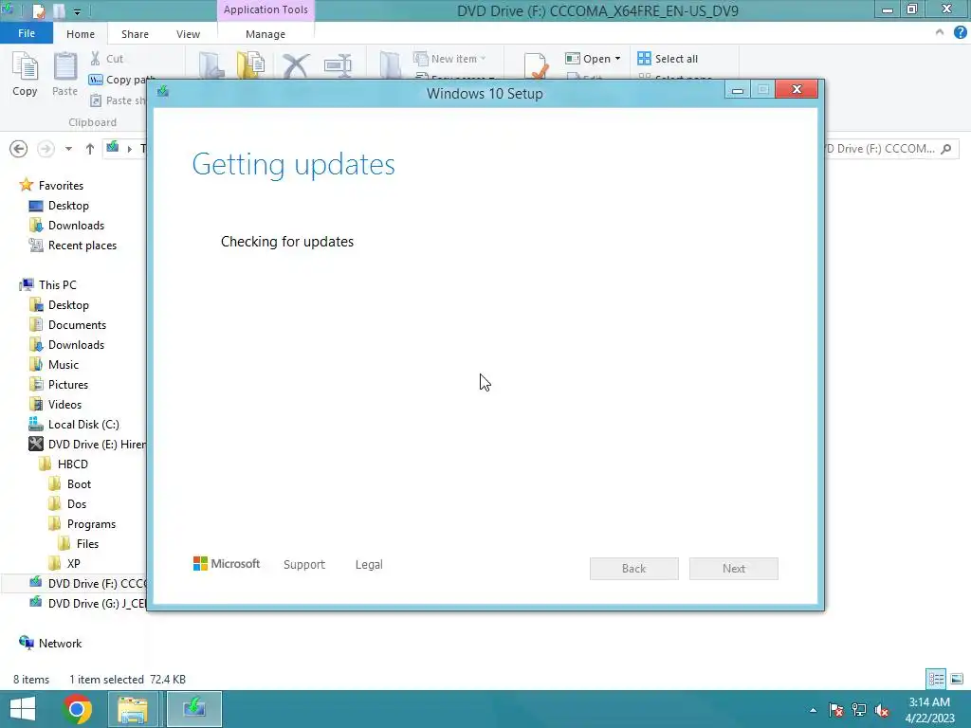Image resolution: width=971 pixels, height=728 pixels.
Task: Switch to the Home ribbon tab
Action: [x=81, y=34]
